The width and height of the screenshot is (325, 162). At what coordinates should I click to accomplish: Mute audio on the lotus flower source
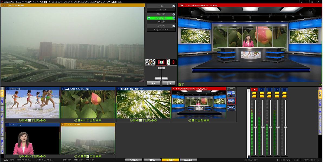tap(82, 120)
